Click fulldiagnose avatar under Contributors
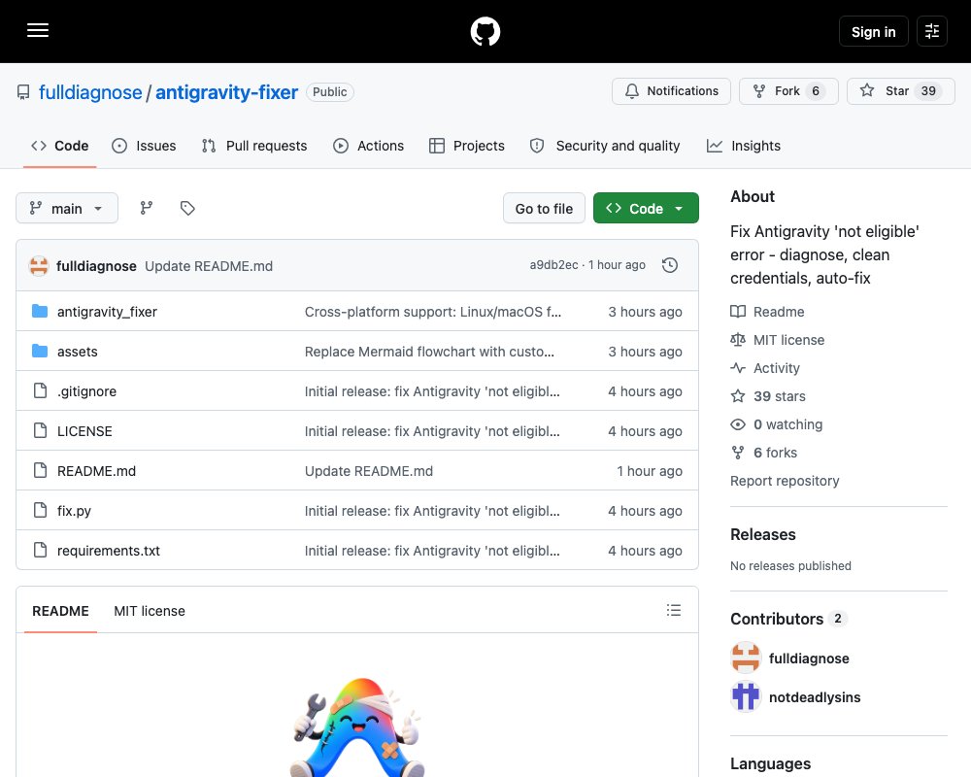 click(746, 659)
